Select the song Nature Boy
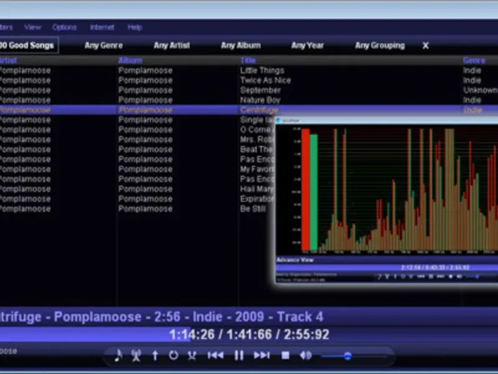This screenshot has height=374, width=498. coord(260,100)
